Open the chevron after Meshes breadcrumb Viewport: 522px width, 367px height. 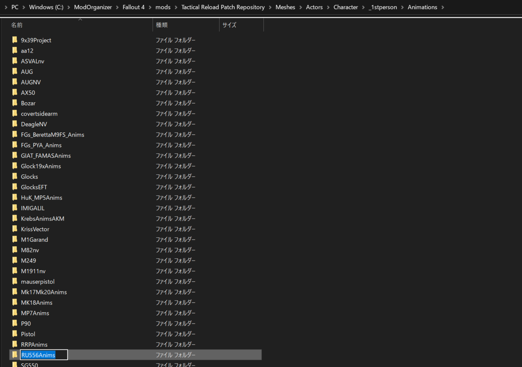(301, 7)
